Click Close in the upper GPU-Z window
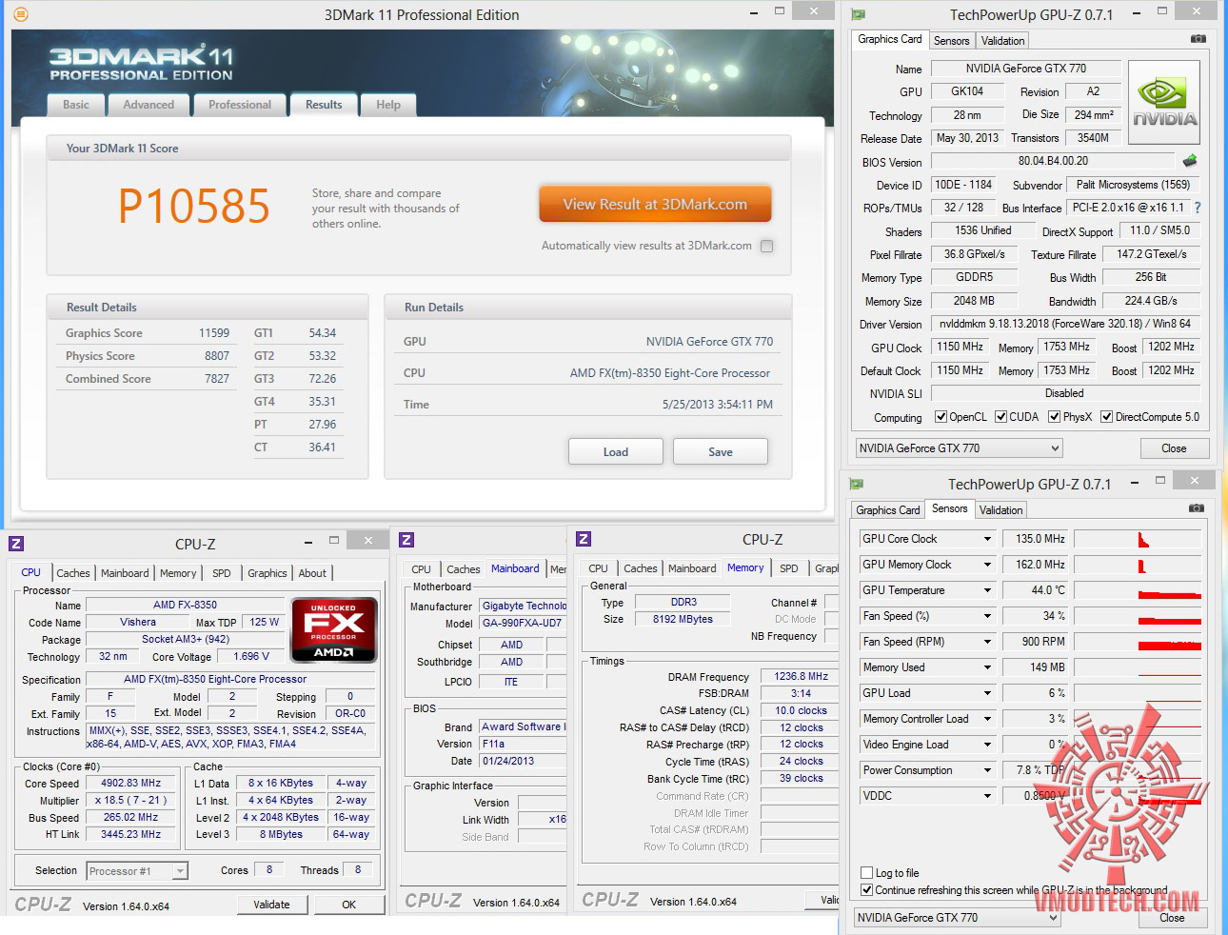 coord(1174,448)
